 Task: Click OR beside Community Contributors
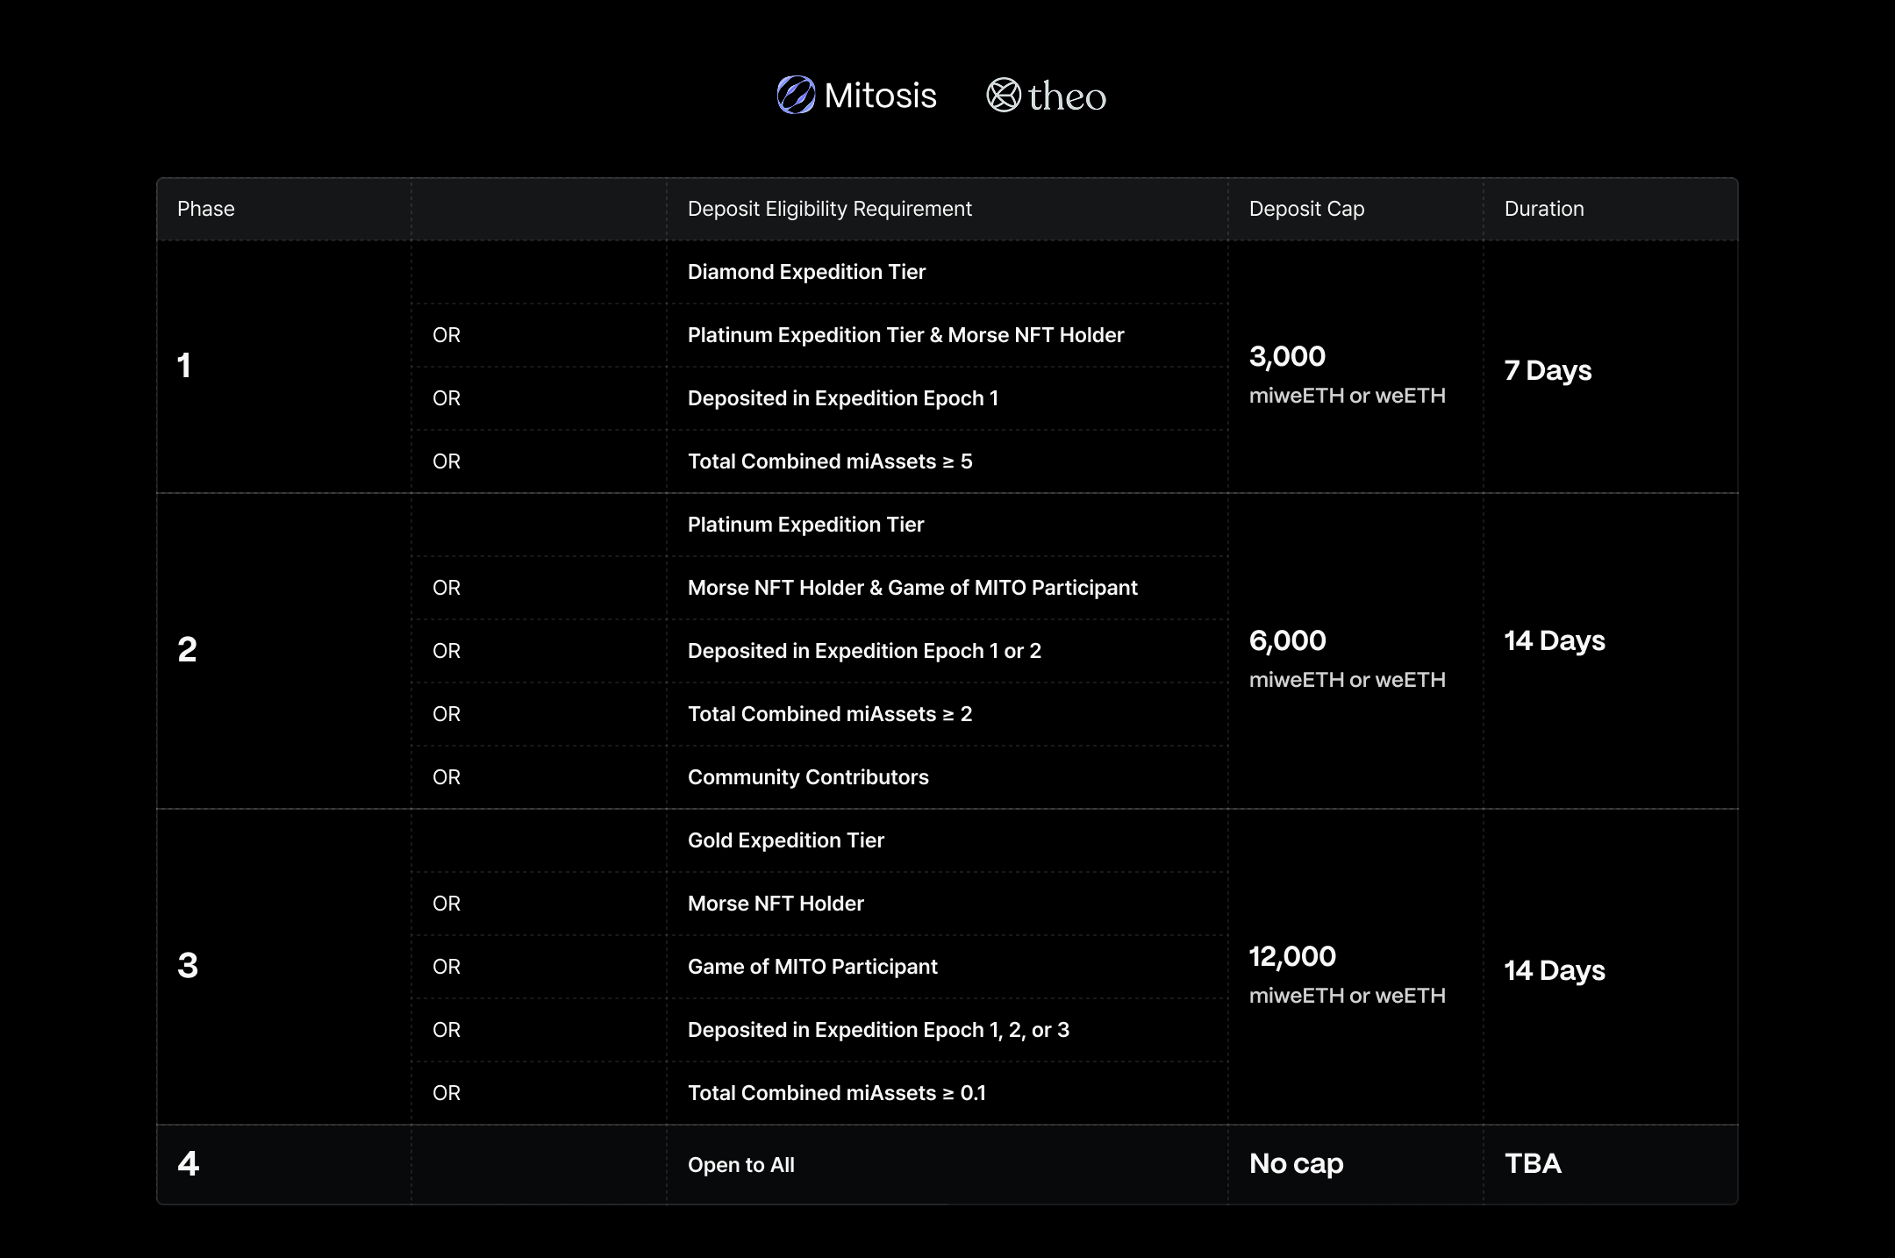(447, 777)
